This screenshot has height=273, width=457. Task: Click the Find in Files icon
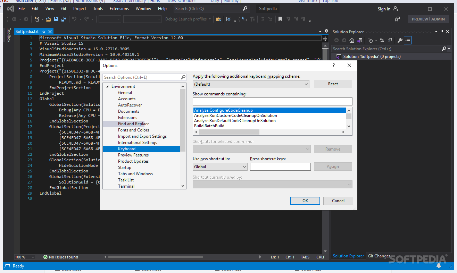tap(218, 19)
